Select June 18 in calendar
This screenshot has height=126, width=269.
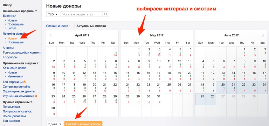pyautogui.click(x=201, y=87)
